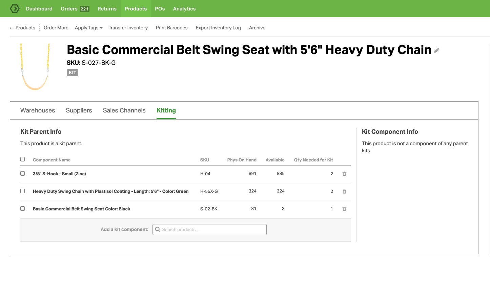490x282 pixels.
Task: Expand the Apply Tags dropdown
Action: tap(88, 28)
